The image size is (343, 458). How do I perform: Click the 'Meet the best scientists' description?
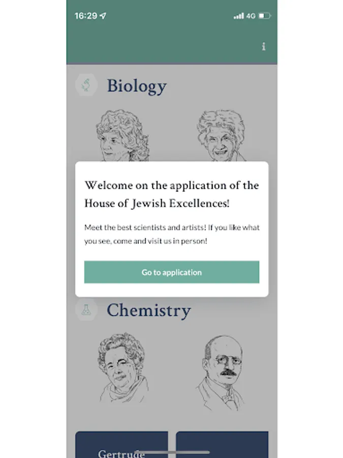click(x=172, y=234)
